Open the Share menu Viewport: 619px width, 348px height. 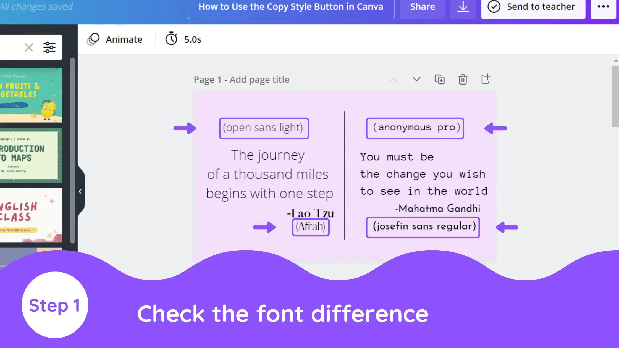(422, 7)
